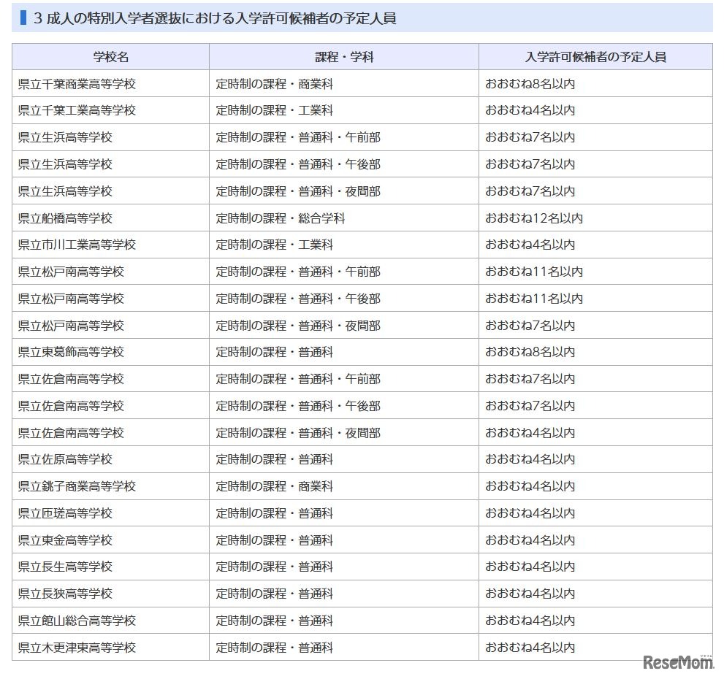Select the 県立市川工業高等学校 cell

pyautogui.click(x=108, y=245)
